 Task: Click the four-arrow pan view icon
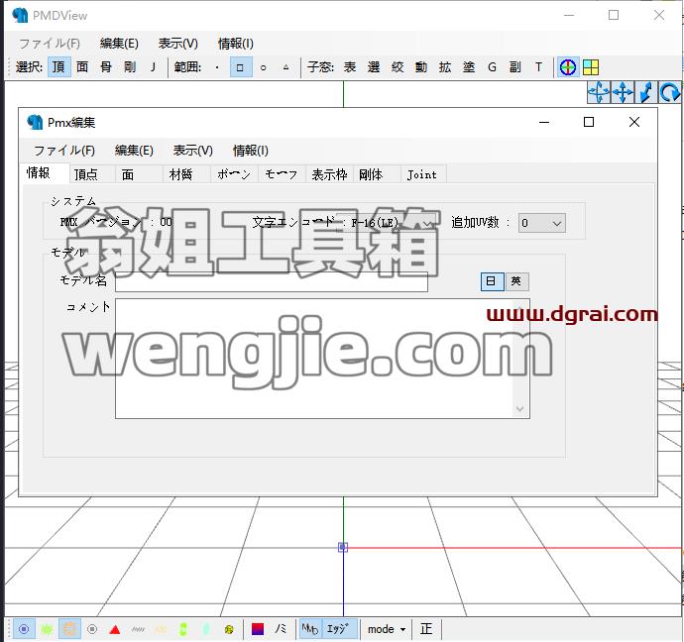(623, 92)
